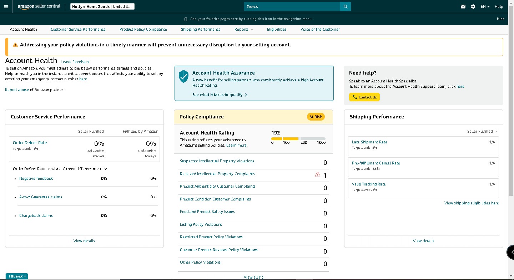Open Restricted Product Policy Violations
Viewport: 514px width, 280px height.
click(x=211, y=237)
